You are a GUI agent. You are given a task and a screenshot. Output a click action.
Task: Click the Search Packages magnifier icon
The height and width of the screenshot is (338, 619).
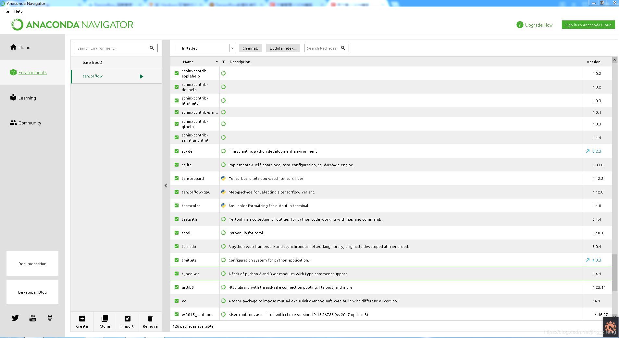coord(343,48)
